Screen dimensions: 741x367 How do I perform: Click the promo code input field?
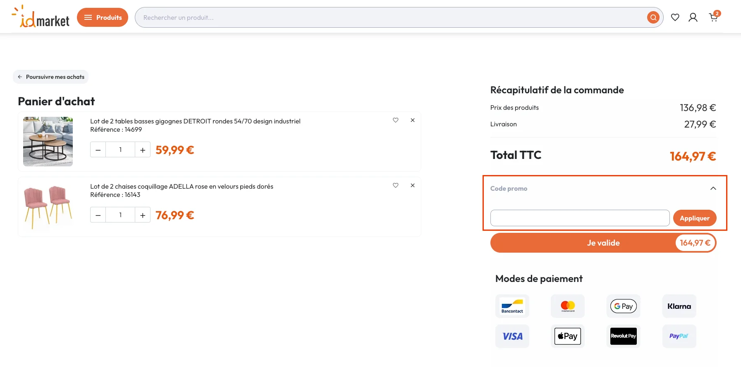click(x=580, y=218)
